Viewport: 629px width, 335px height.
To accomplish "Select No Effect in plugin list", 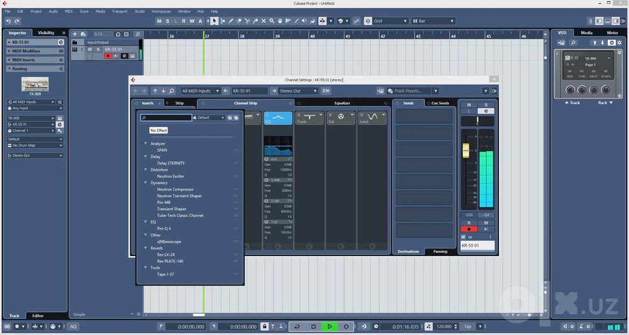I will (x=159, y=130).
